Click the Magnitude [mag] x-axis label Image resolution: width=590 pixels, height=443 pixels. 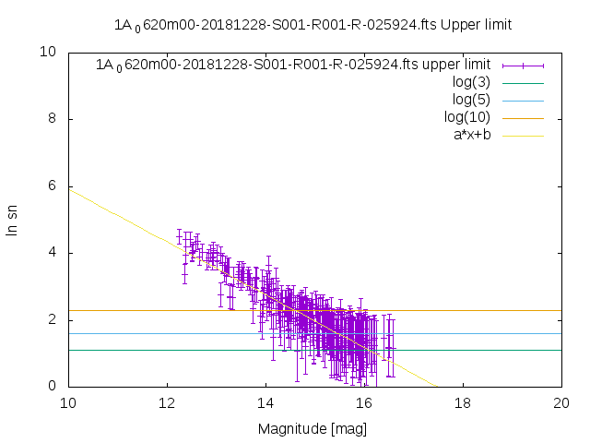(x=313, y=429)
